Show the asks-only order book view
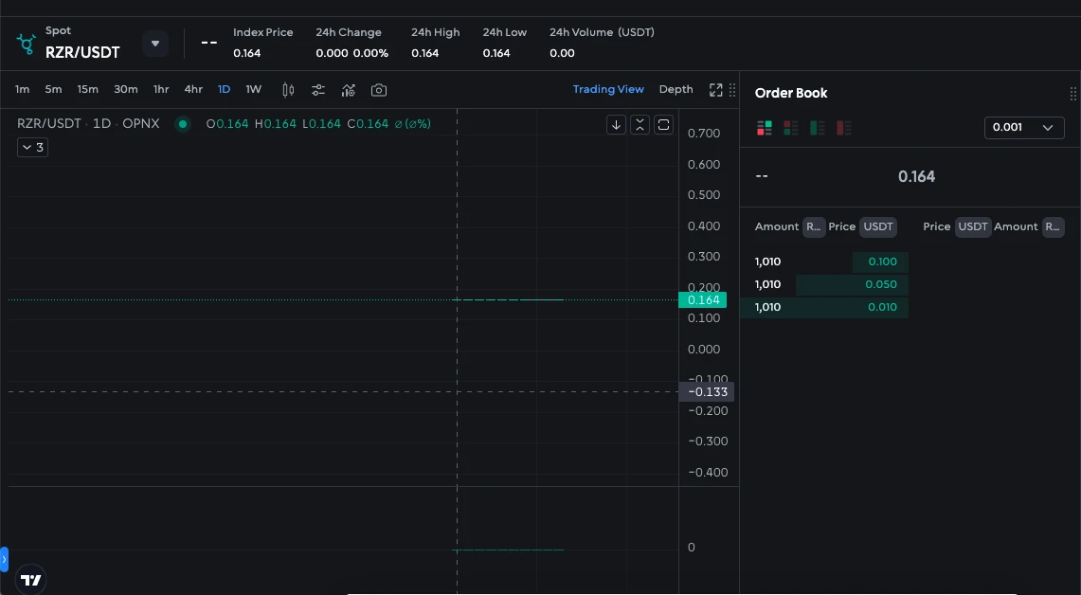 click(x=844, y=127)
